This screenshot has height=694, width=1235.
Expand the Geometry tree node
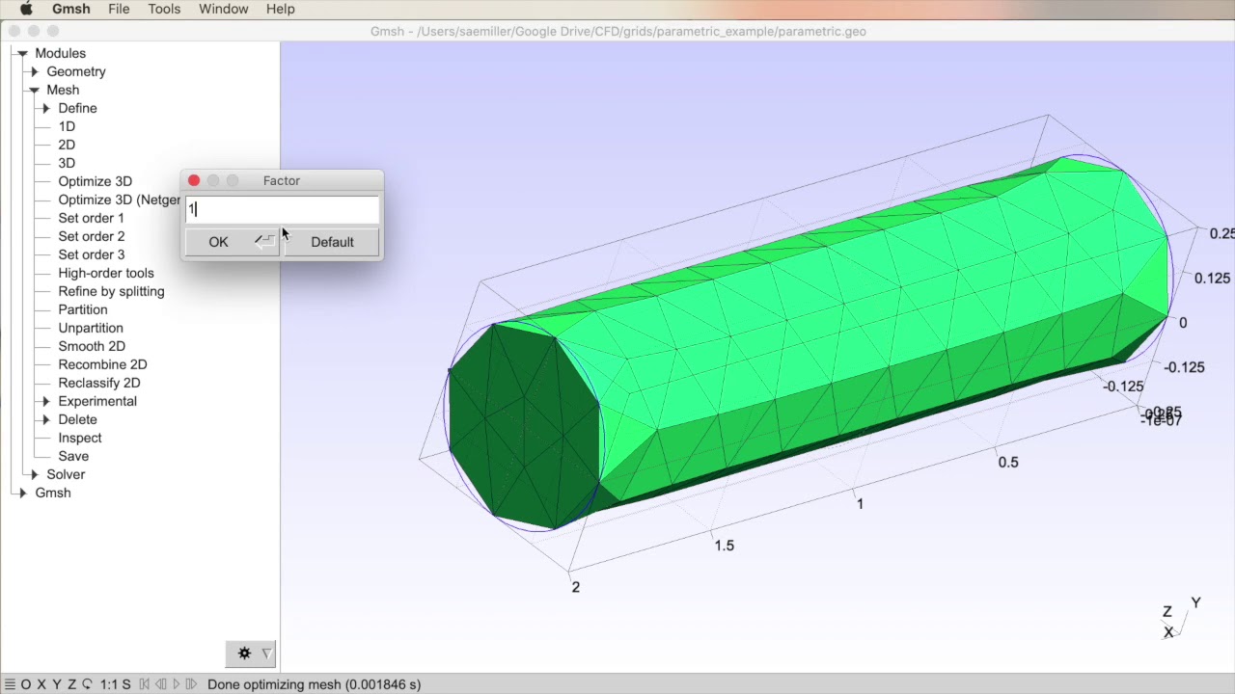[x=35, y=72]
